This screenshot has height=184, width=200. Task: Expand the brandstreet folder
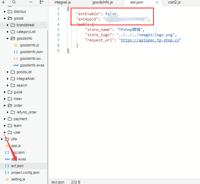pyautogui.click(x=8, y=25)
